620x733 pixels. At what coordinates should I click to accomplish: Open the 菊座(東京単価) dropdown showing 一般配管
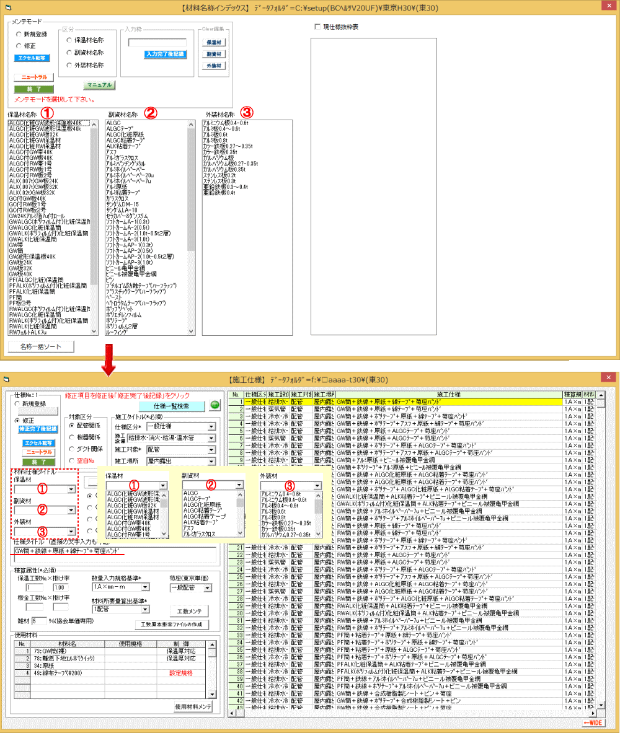coord(191,588)
